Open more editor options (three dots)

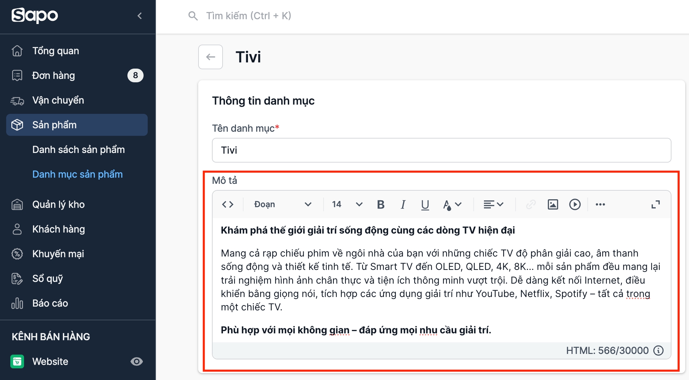(x=600, y=204)
